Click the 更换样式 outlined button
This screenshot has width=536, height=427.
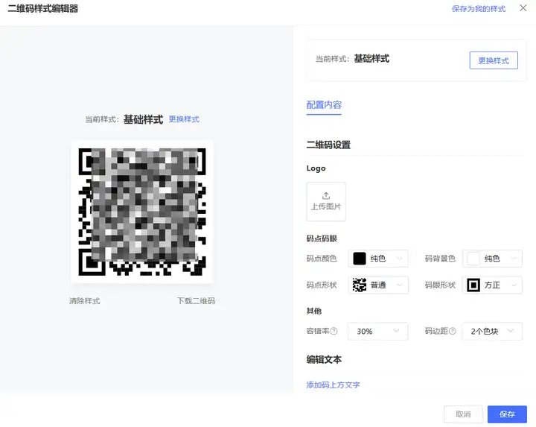coord(494,60)
